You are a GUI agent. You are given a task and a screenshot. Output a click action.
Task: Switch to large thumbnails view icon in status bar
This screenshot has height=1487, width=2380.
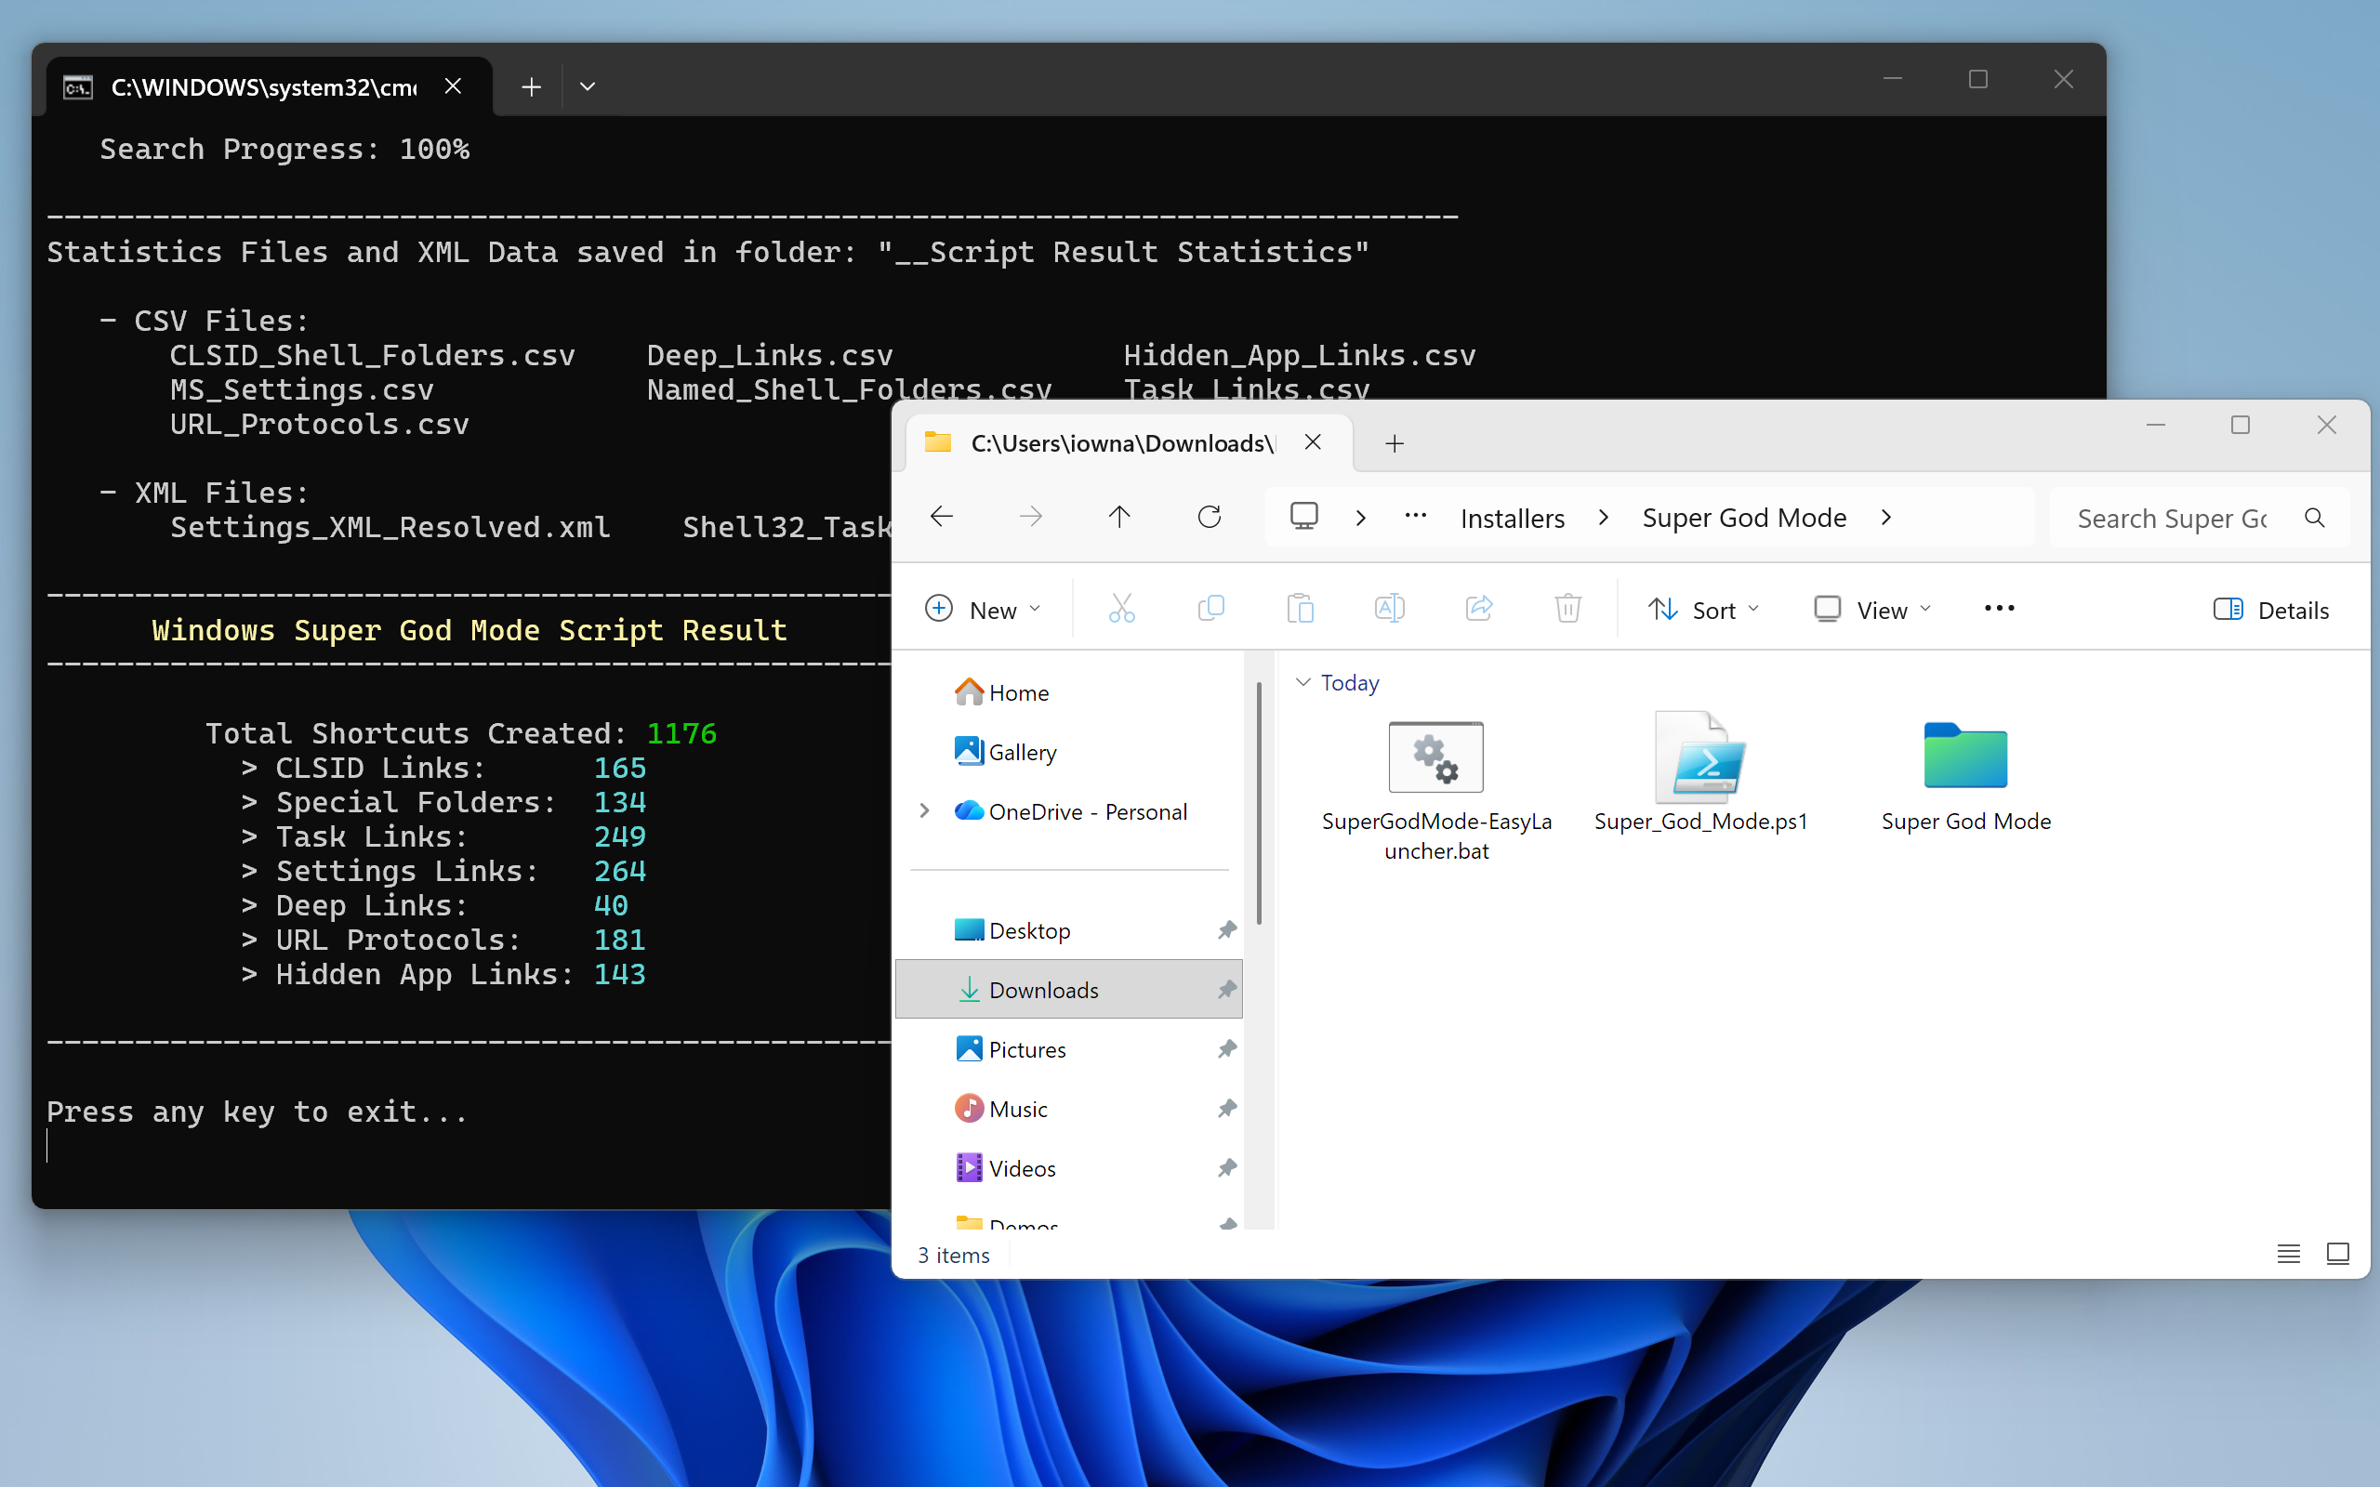[2338, 1254]
